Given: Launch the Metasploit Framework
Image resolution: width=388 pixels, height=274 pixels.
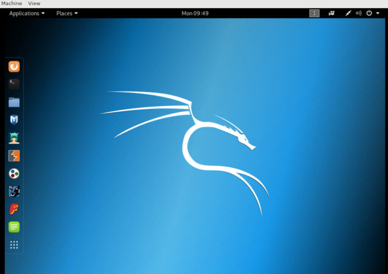Looking at the screenshot, I should click(14, 119).
